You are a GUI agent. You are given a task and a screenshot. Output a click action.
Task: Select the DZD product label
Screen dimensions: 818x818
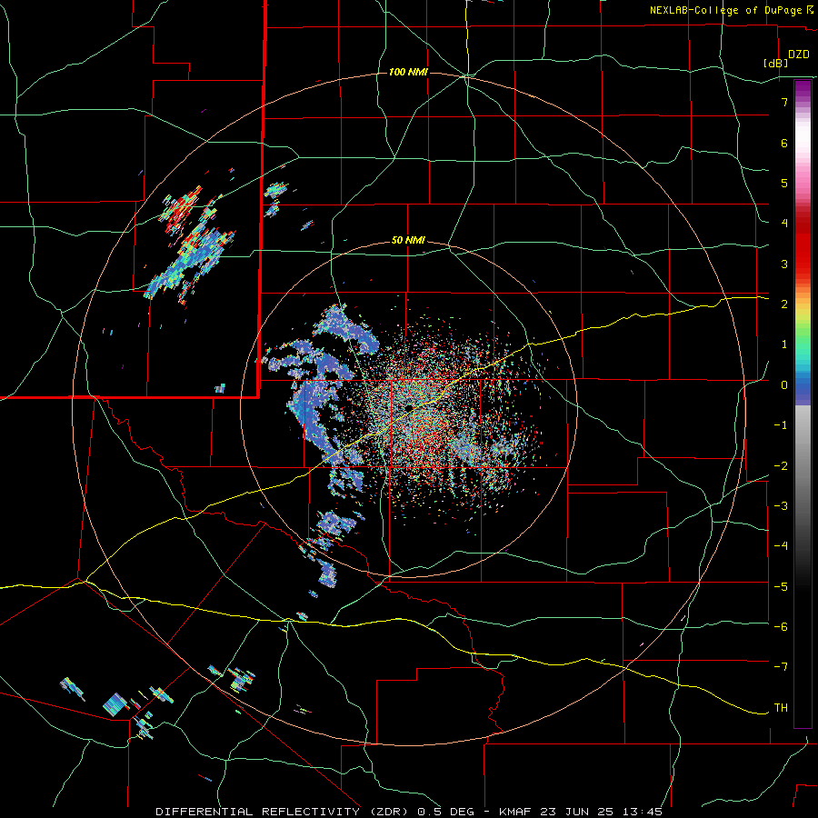pos(799,55)
